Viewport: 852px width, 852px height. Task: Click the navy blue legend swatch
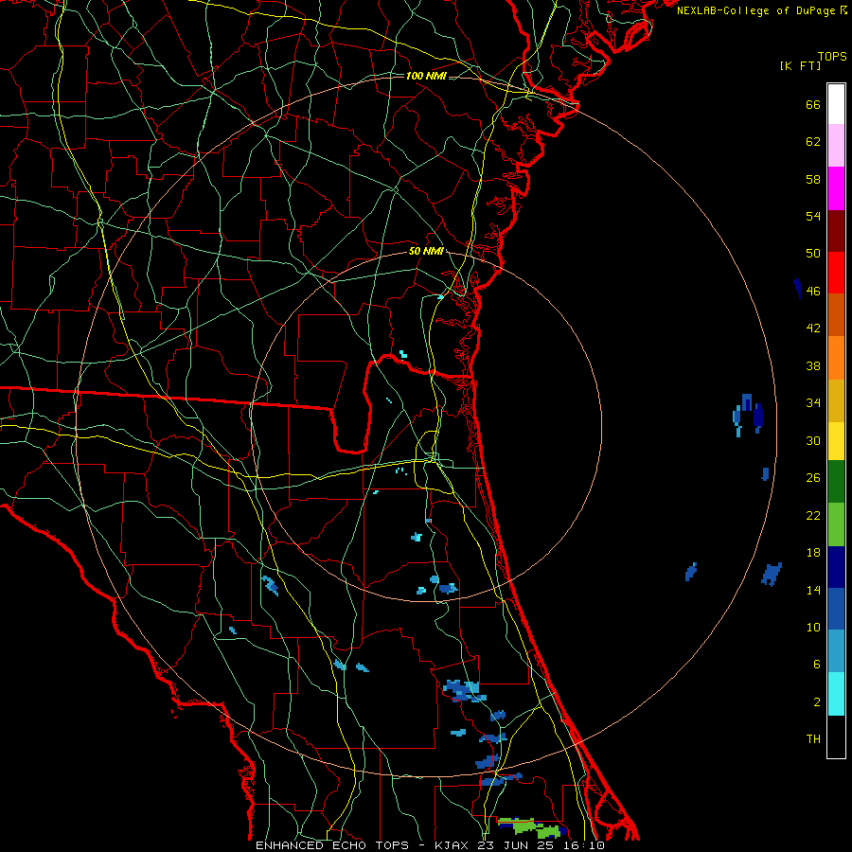point(836,567)
